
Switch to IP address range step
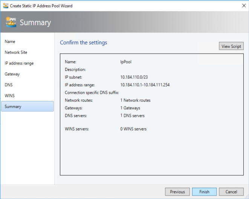[x=19, y=63]
